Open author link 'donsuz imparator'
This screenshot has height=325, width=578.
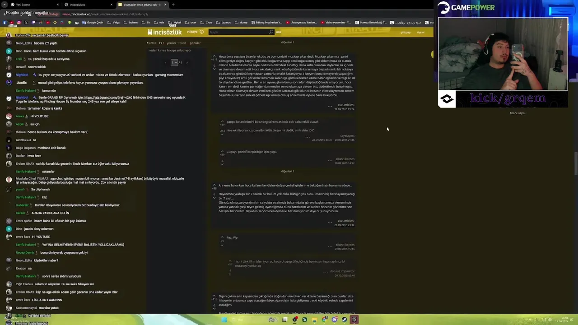tap(342, 271)
